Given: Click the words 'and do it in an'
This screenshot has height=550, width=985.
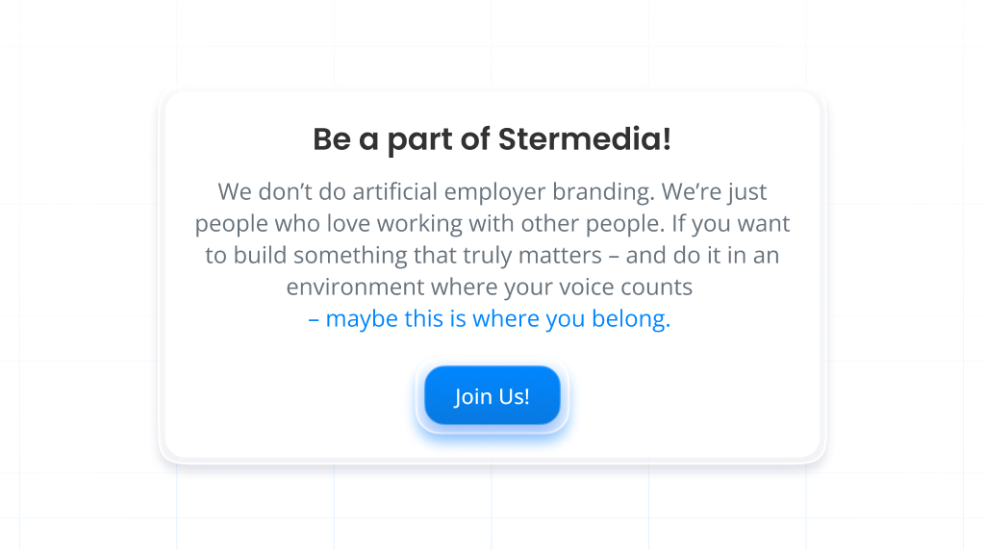Looking at the screenshot, I should [702, 256].
